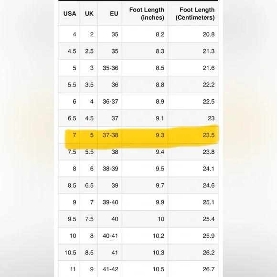Click the 40-41 EU size cell

point(110,236)
